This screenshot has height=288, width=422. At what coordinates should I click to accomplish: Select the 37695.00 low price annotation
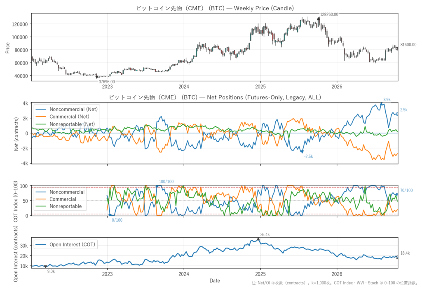[x=107, y=82]
